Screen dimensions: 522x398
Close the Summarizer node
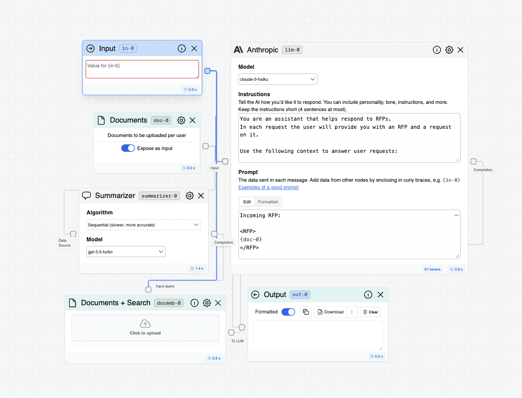click(x=201, y=196)
